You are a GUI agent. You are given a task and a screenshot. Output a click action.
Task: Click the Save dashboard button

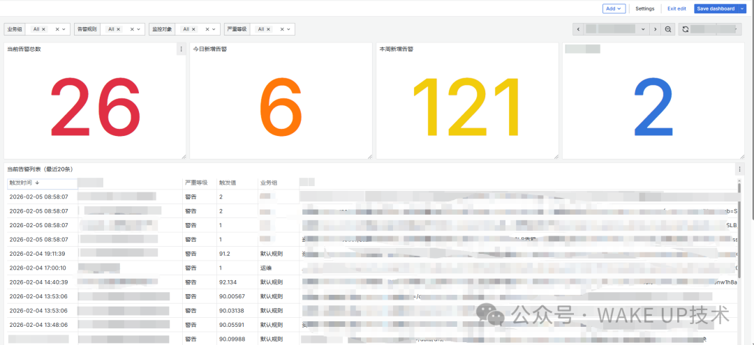click(x=716, y=8)
